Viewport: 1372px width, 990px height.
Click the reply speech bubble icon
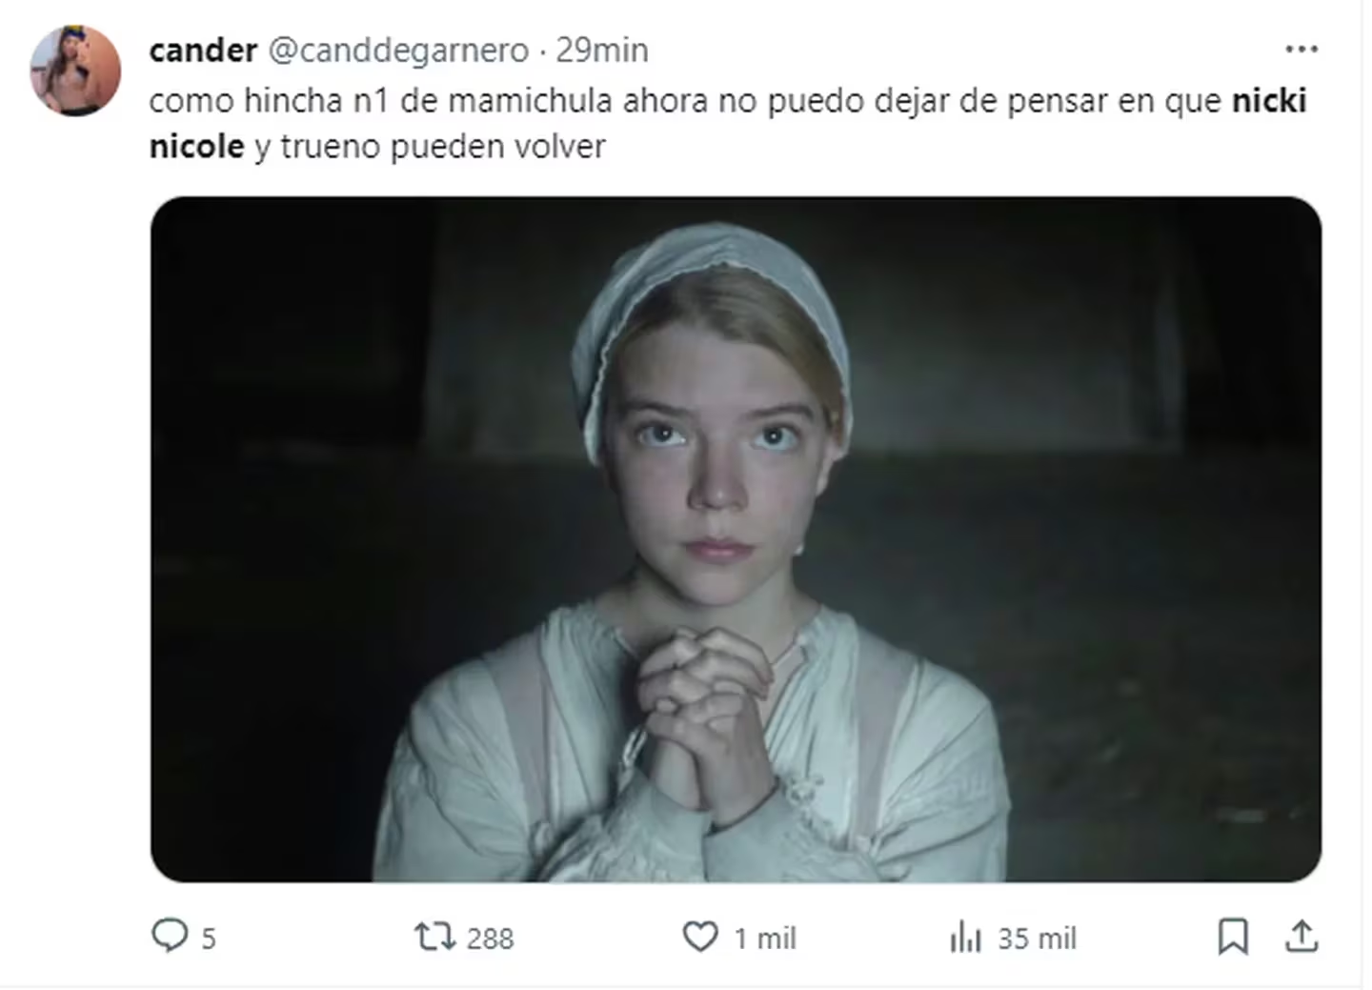click(x=170, y=936)
